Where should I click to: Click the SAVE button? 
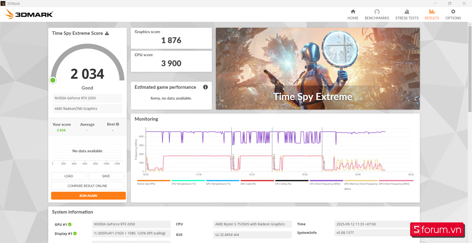coord(106,176)
